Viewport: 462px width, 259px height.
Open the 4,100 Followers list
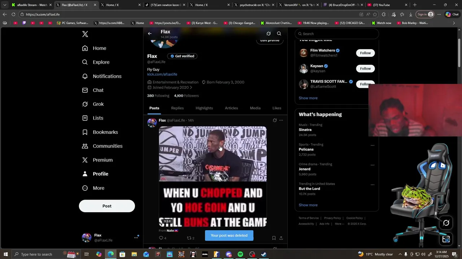click(186, 96)
